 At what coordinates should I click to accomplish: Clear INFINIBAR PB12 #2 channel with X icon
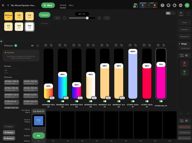coord(60,45)
